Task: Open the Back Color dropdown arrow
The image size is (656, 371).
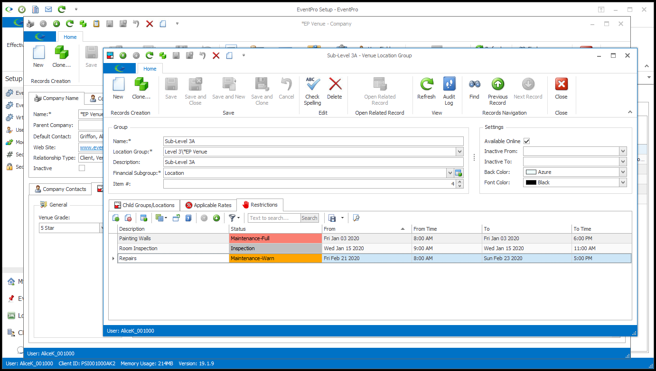Action: pos(623,172)
